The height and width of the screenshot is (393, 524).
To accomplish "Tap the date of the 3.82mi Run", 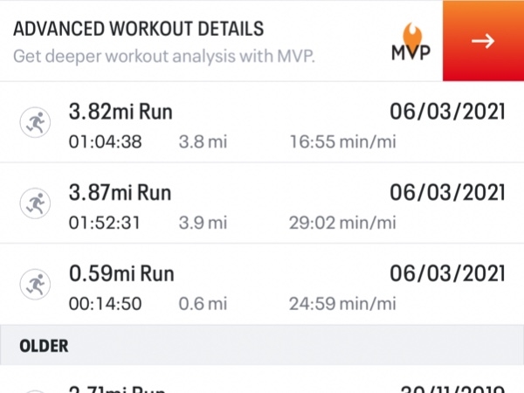I will pos(447,112).
